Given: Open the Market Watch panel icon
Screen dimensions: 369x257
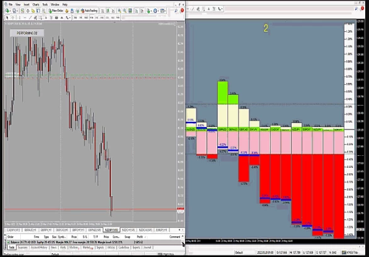Looking at the screenshot, I should tap(23, 11).
